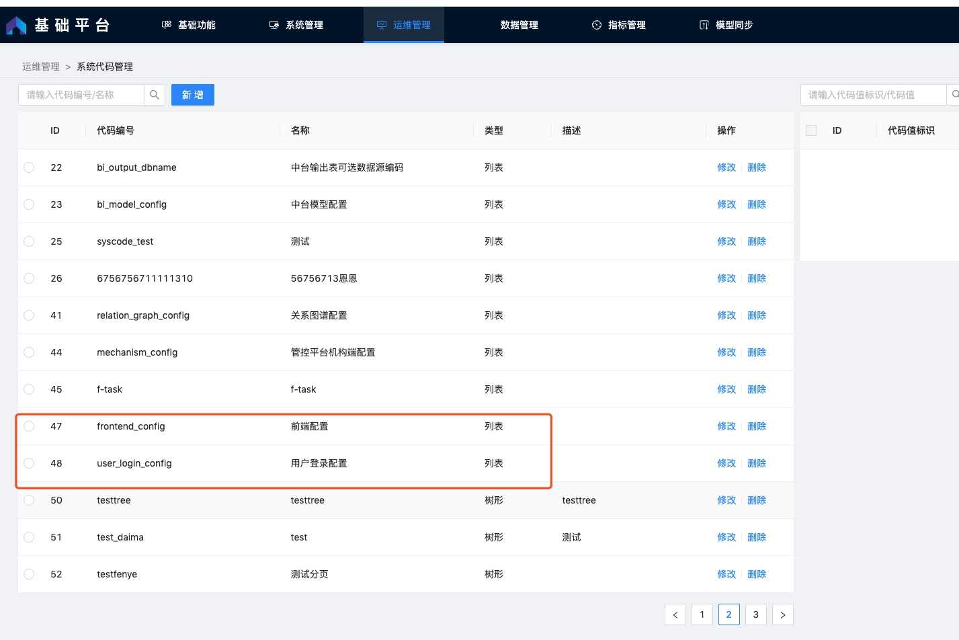Image resolution: width=959 pixels, height=640 pixels.
Task: Select radio for row testfenye
Action: click(29, 574)
